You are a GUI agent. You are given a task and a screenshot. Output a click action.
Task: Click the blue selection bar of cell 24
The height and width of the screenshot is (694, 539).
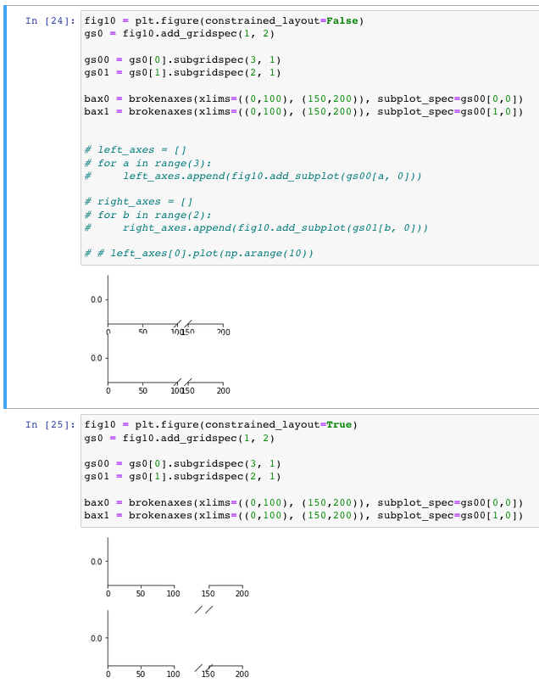pos(5,208)
